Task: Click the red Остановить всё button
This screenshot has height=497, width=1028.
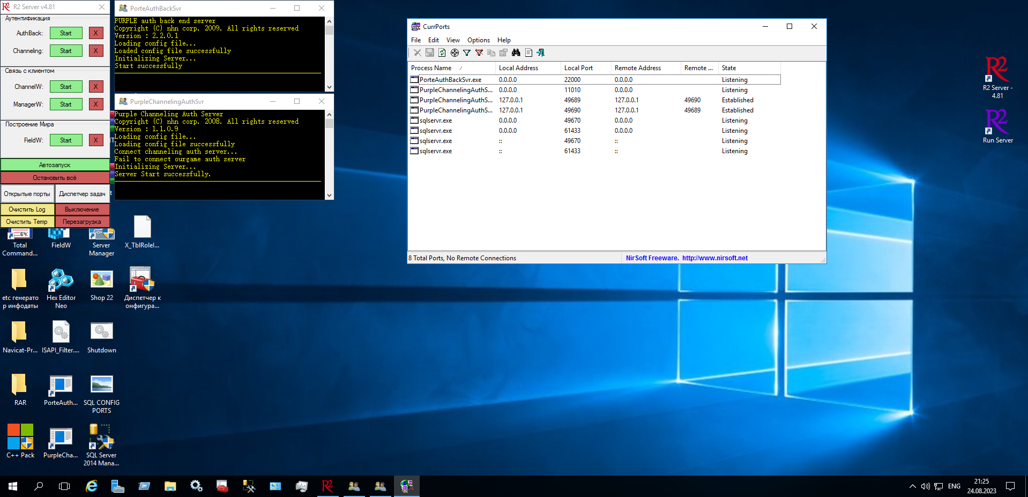Action: (x=55, y=178)
